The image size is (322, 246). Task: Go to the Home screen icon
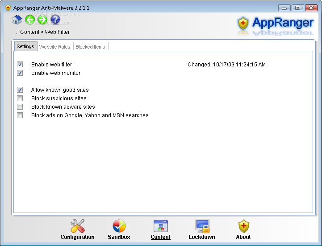[17, 20]
